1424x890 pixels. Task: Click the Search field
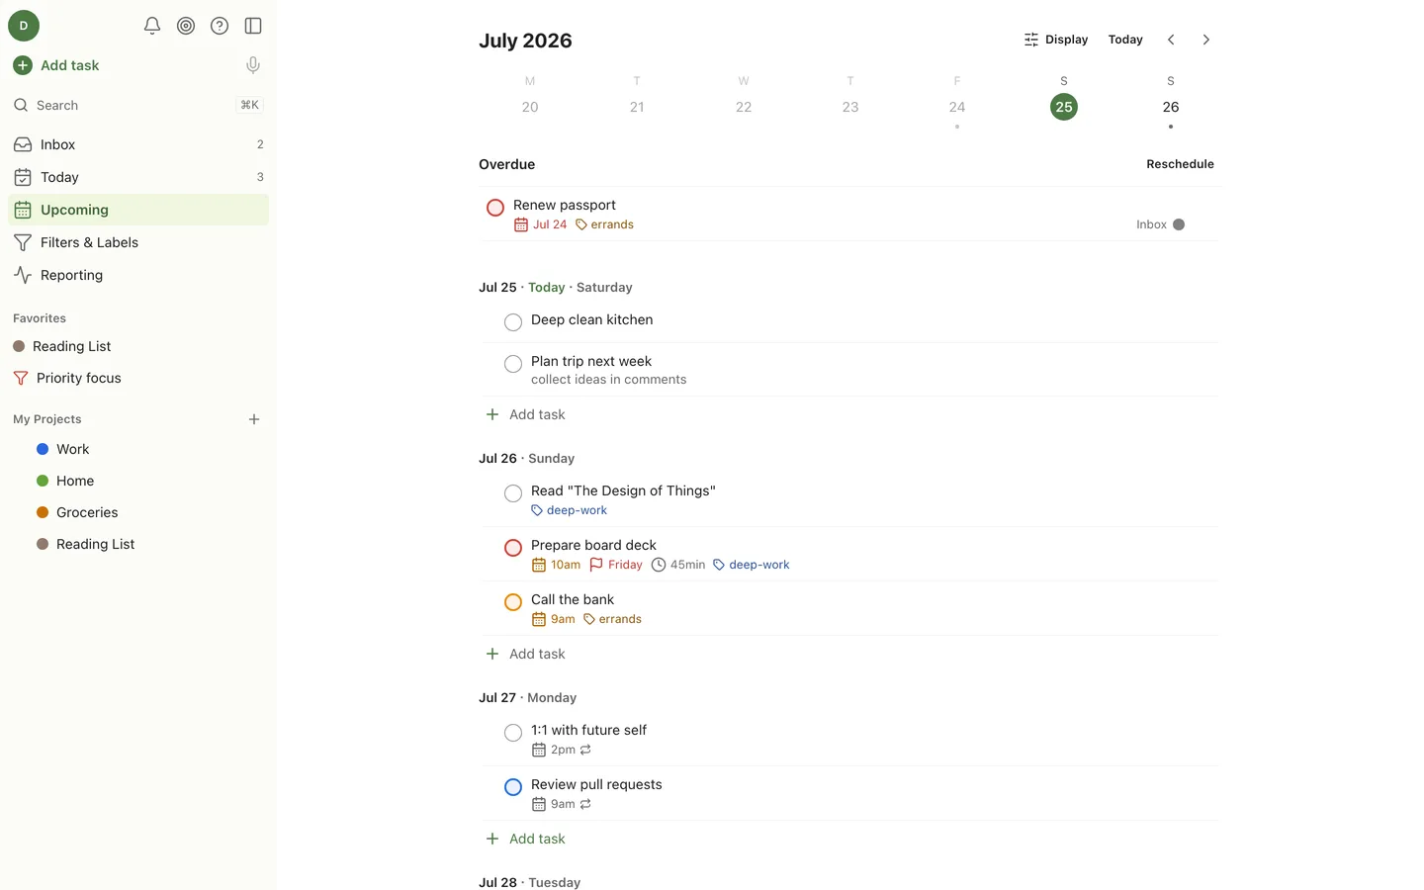138,105
